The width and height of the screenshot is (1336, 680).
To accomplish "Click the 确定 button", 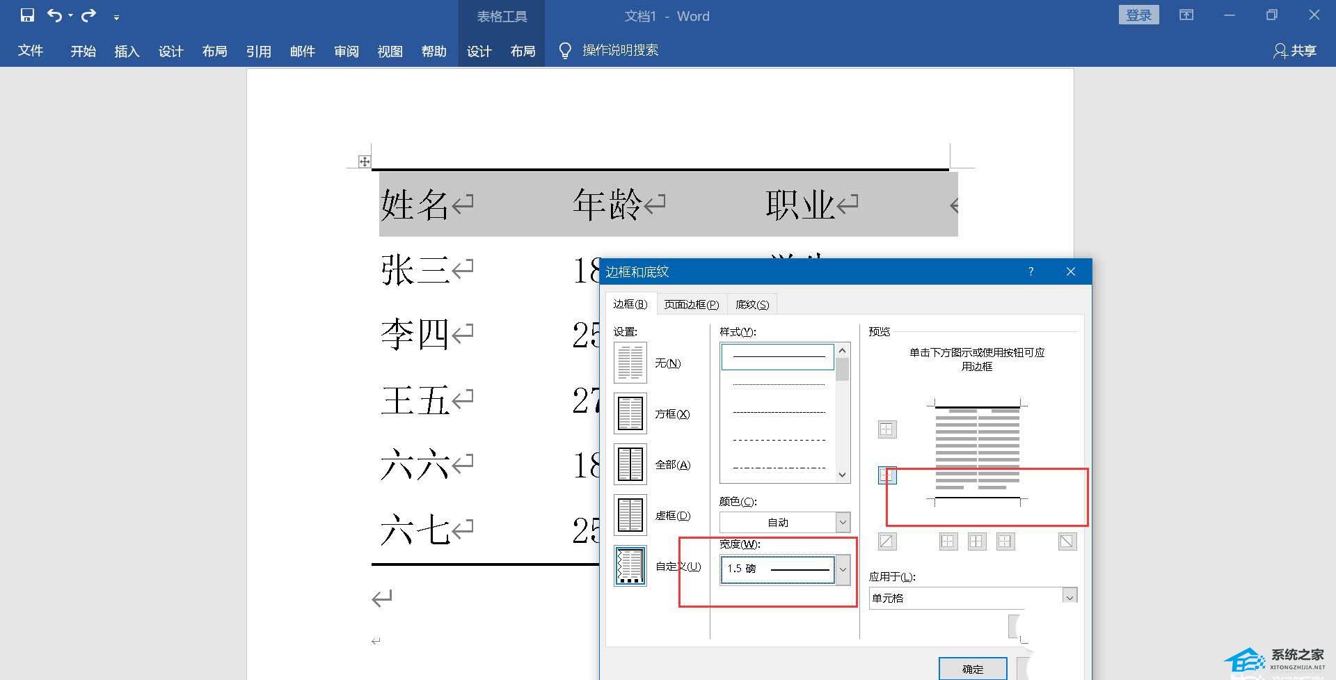I will 973,668.
